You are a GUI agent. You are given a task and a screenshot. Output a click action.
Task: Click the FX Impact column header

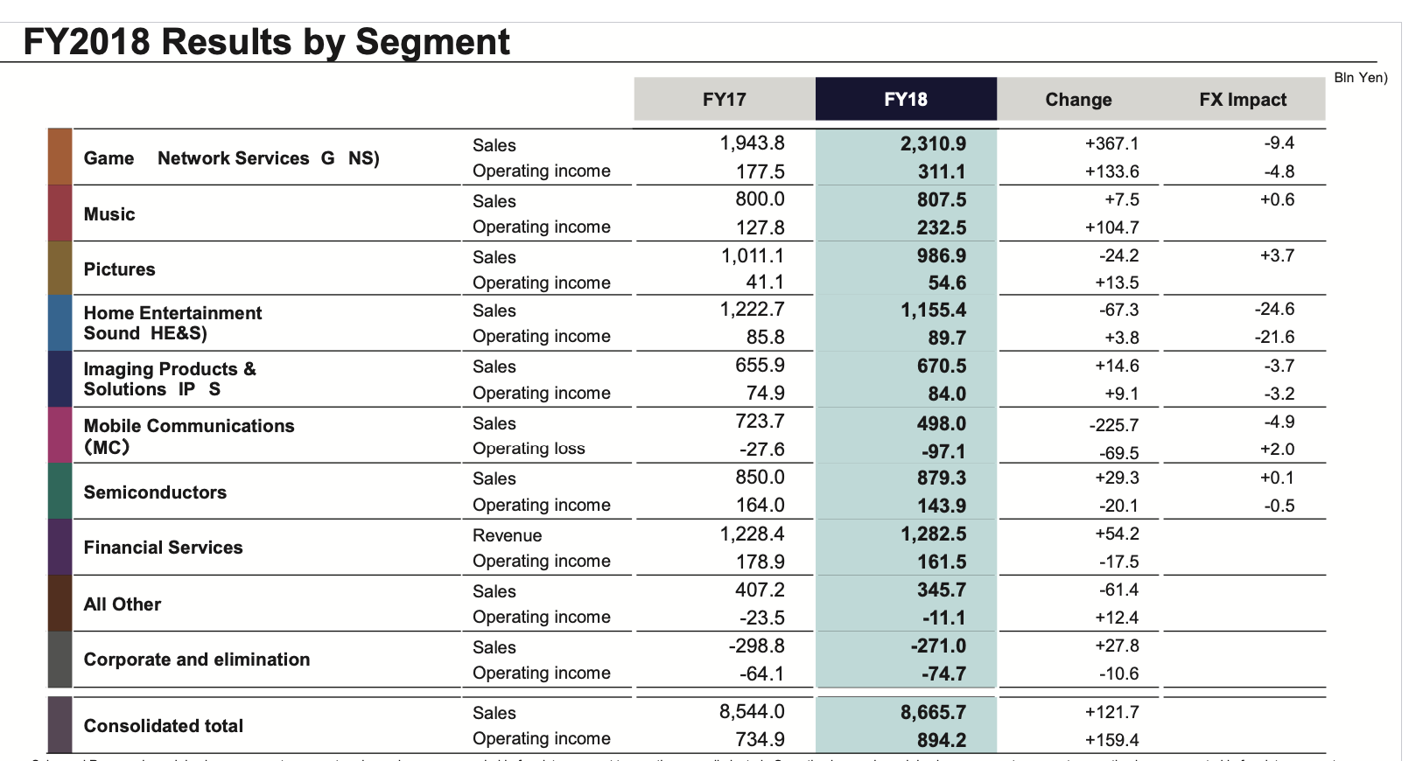point(1243,99)
